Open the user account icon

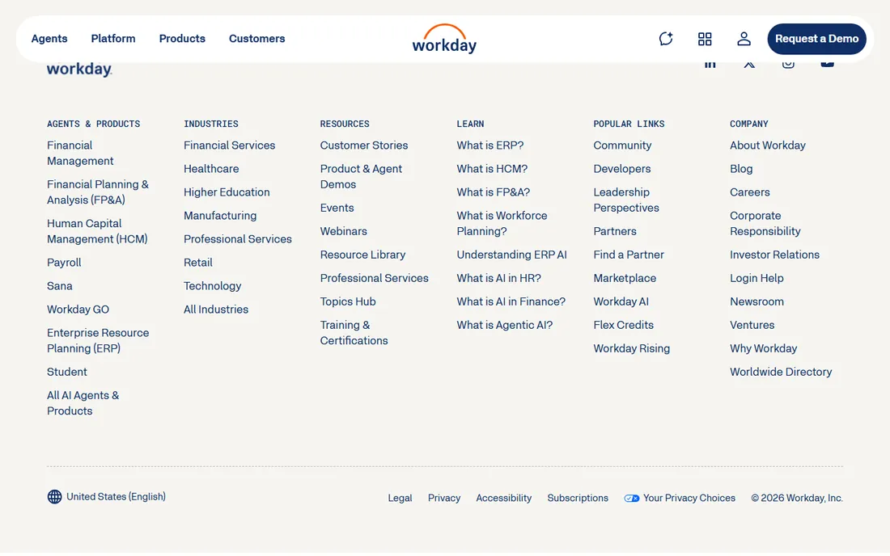point(744,39)
